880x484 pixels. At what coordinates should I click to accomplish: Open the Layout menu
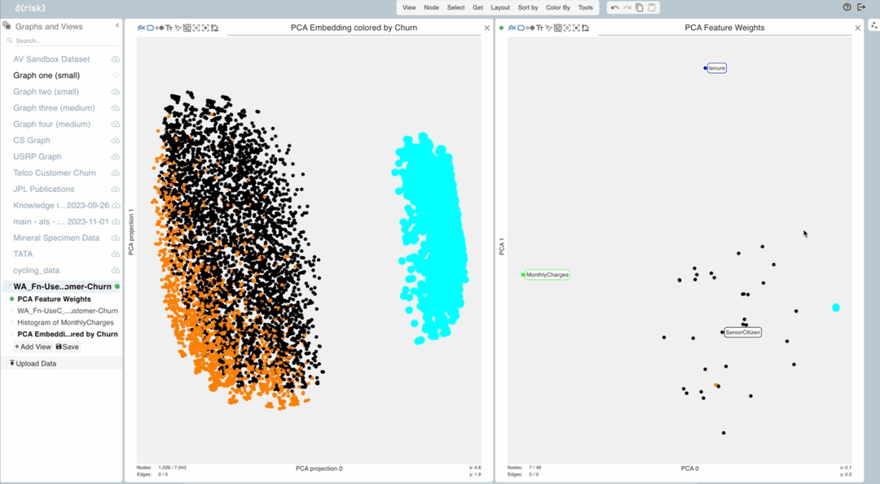500,7
